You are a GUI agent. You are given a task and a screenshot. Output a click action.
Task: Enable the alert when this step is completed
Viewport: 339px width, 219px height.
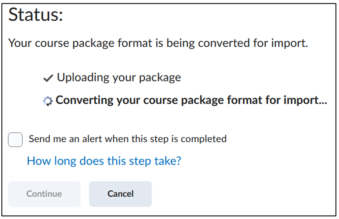coord(15,140)
